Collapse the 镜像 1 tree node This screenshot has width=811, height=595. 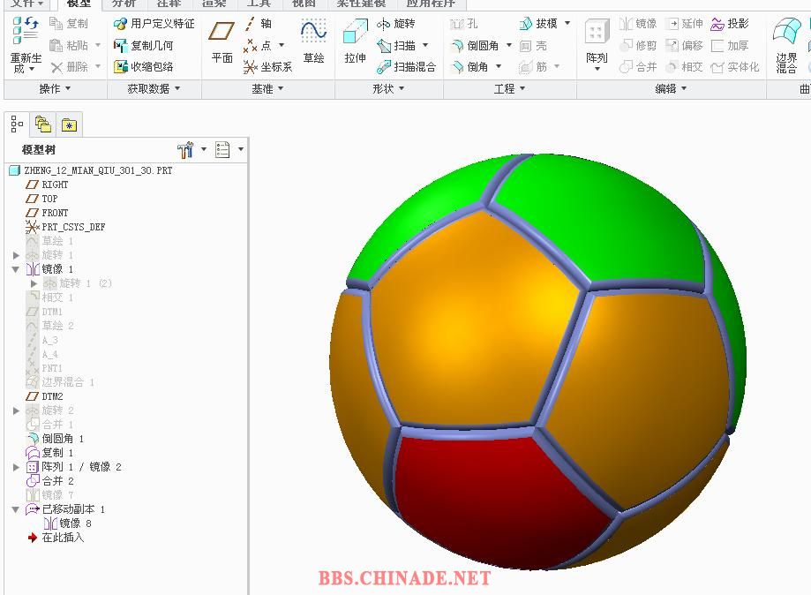16,269
